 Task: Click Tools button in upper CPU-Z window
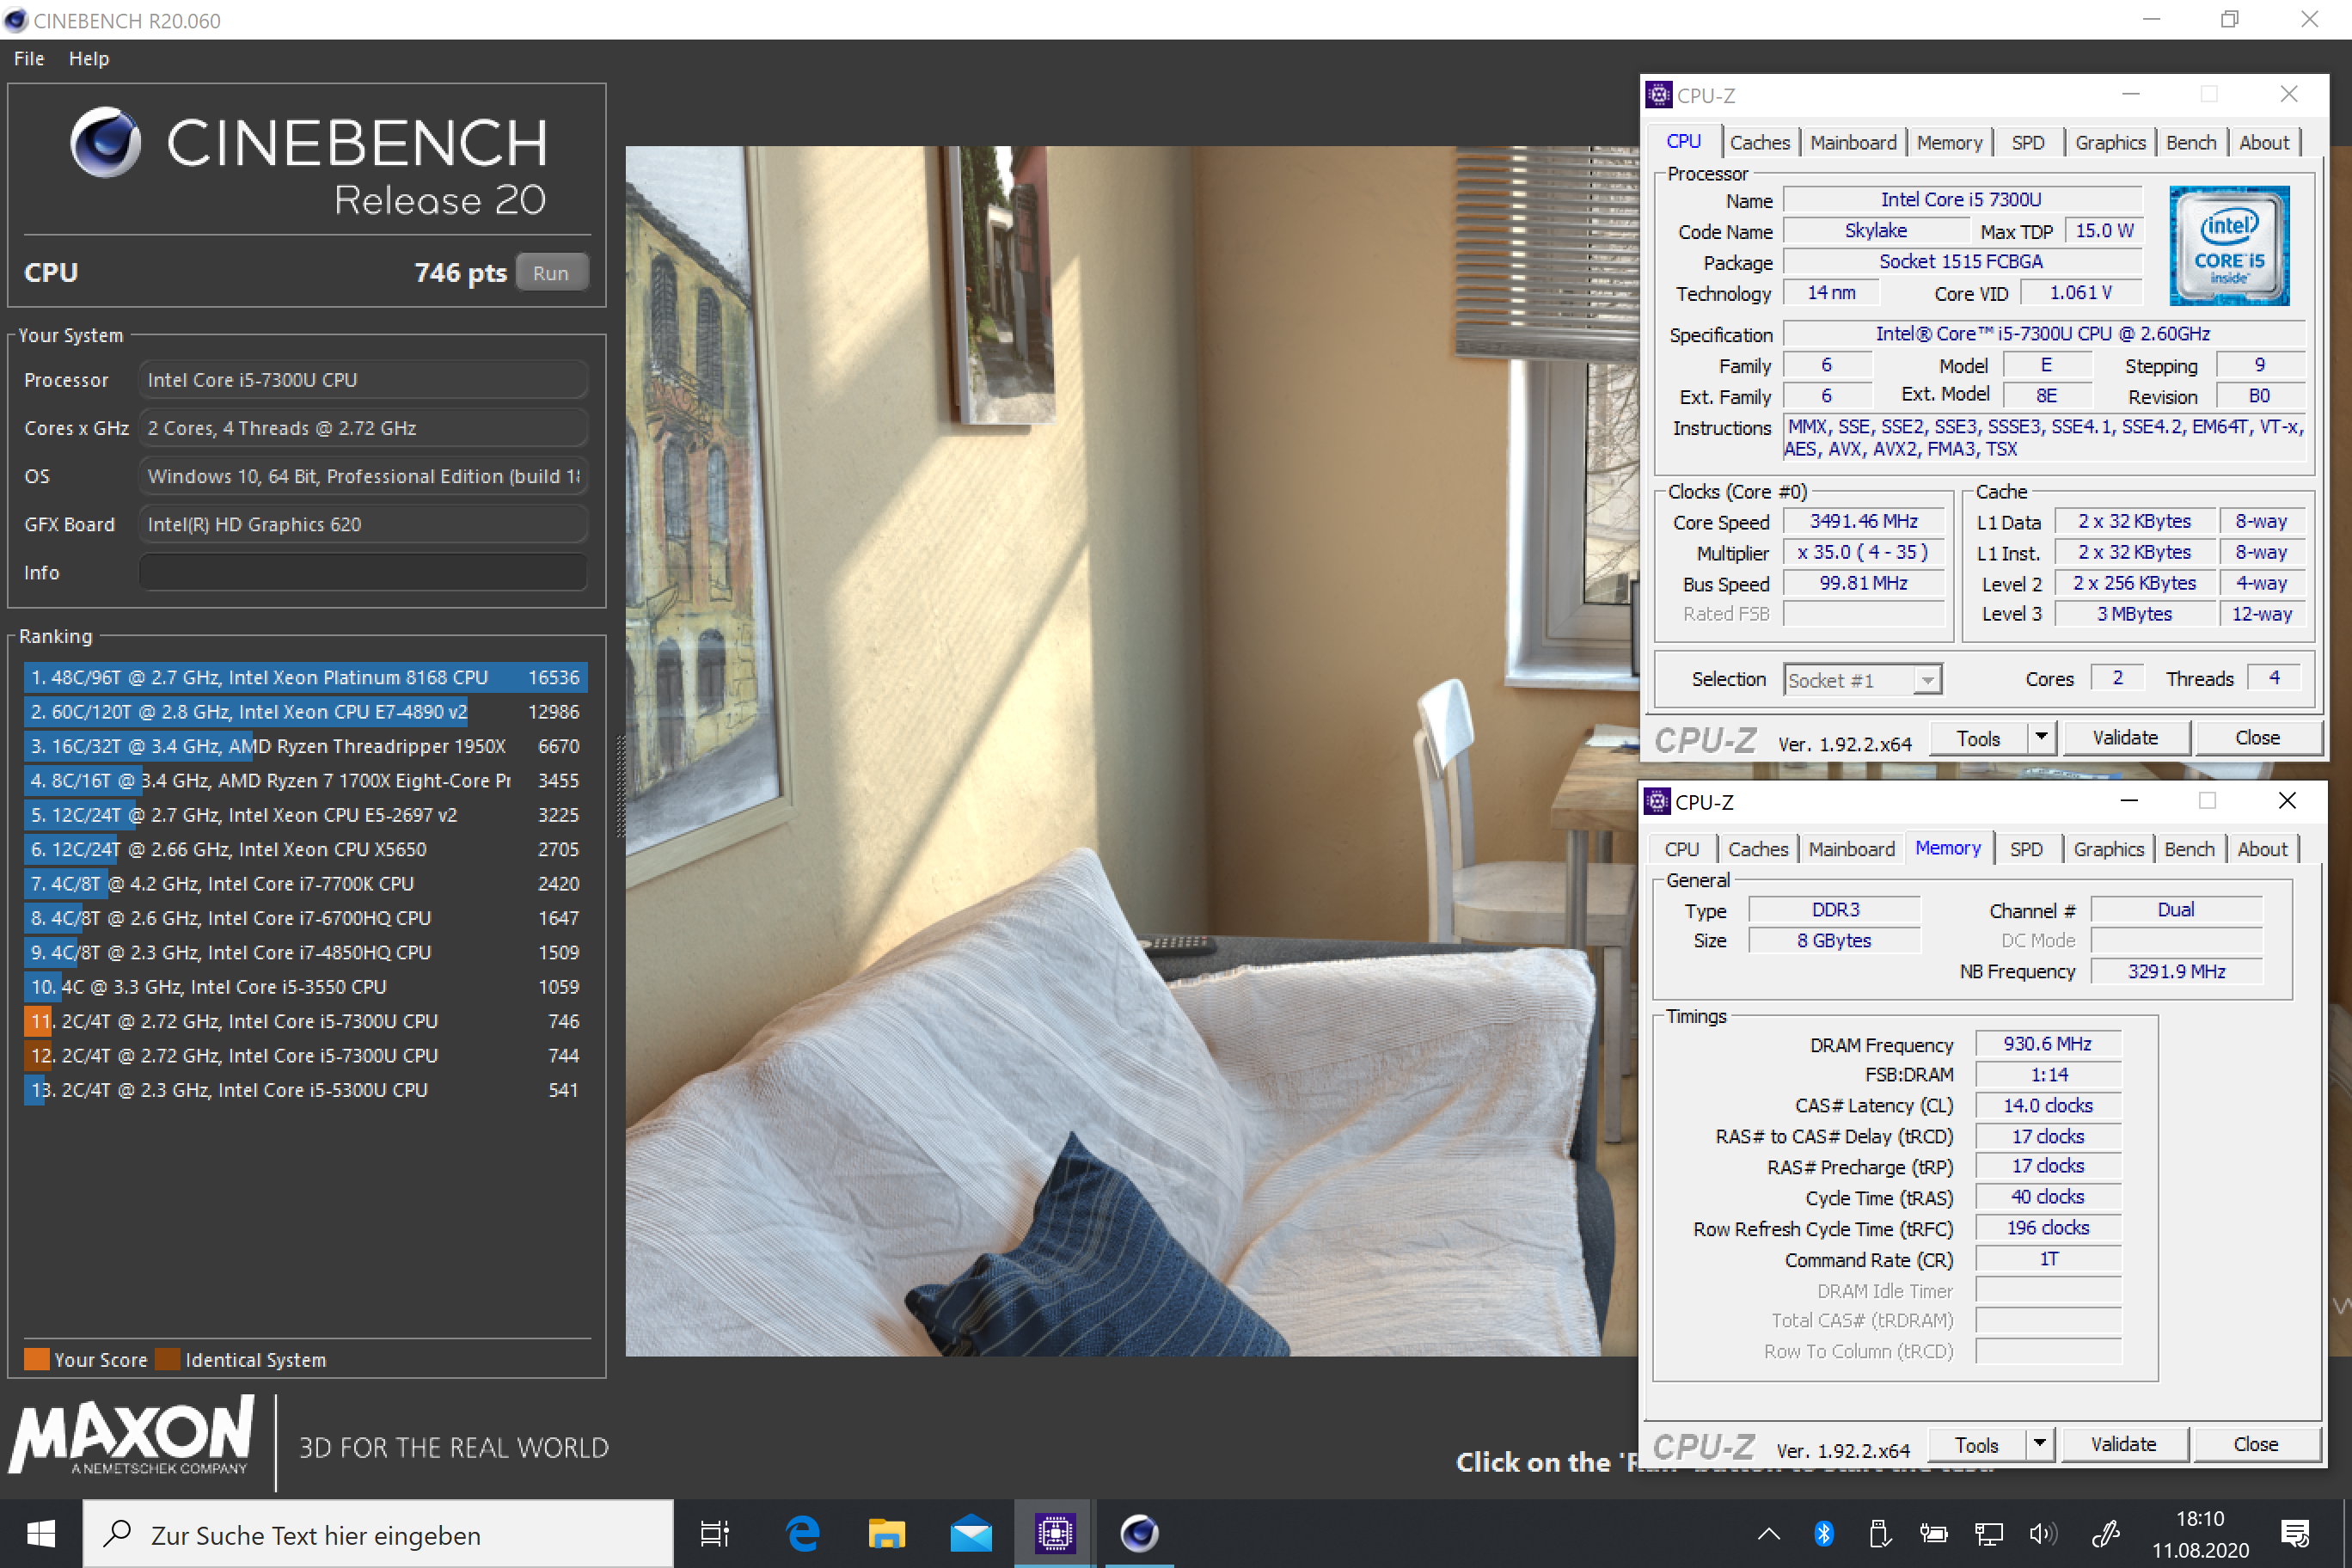1978,739
